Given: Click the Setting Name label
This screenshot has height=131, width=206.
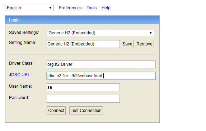Looking at the screenshot, I should tap(23, 43).
